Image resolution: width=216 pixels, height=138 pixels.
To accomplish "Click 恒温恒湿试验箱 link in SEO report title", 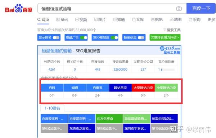I will point(57,51).
